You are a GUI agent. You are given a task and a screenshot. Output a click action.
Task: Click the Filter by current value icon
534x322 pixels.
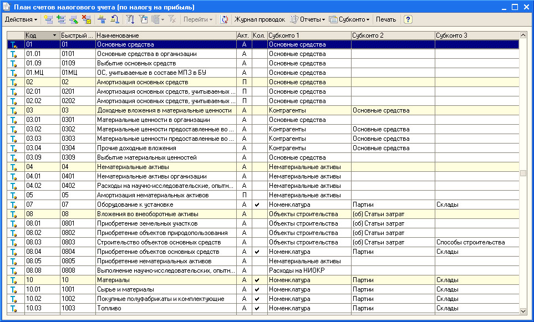pyautogui.click(x=144, y=19)
